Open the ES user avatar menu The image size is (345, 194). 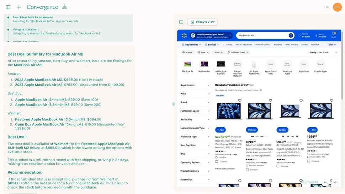(x=337, y=7)
